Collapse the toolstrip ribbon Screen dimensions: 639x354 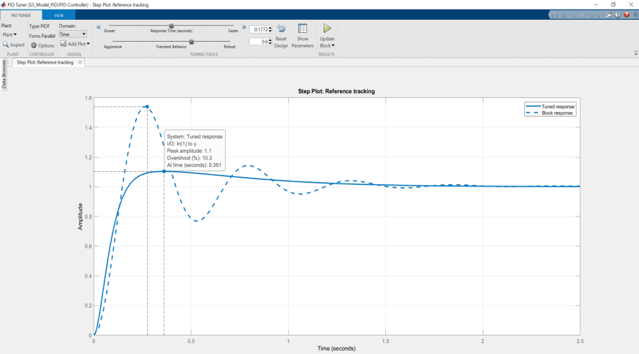tap(635, 53)
